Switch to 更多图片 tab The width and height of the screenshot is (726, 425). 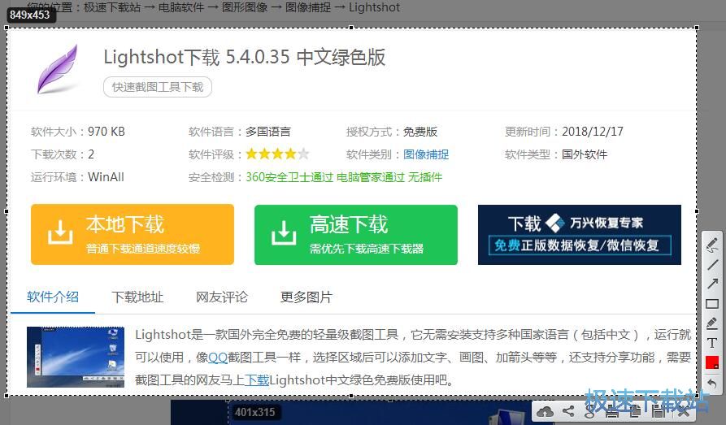click(306, 297)
